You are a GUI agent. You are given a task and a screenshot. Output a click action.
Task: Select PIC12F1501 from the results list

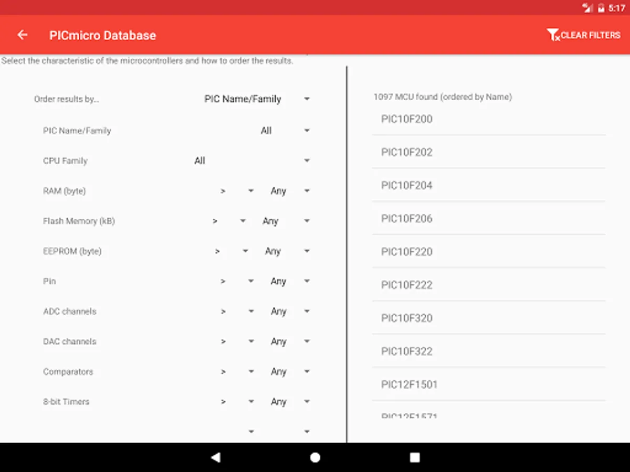pyautogui.click(x=489, y=384)
